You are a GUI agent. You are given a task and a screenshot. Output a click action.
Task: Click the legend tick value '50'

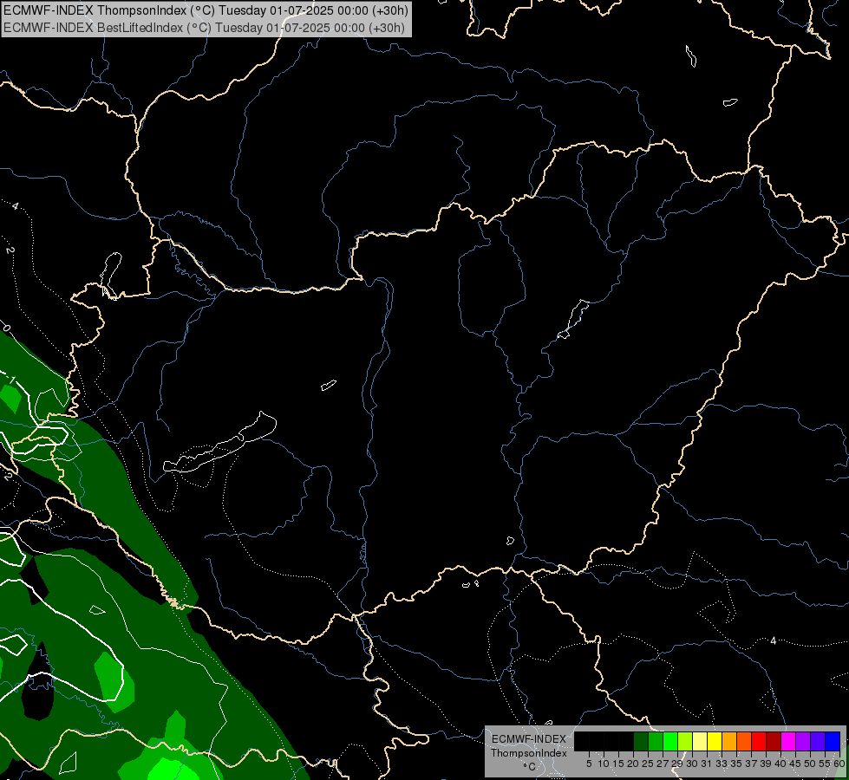pyautogui.click(x=811, y=764)
